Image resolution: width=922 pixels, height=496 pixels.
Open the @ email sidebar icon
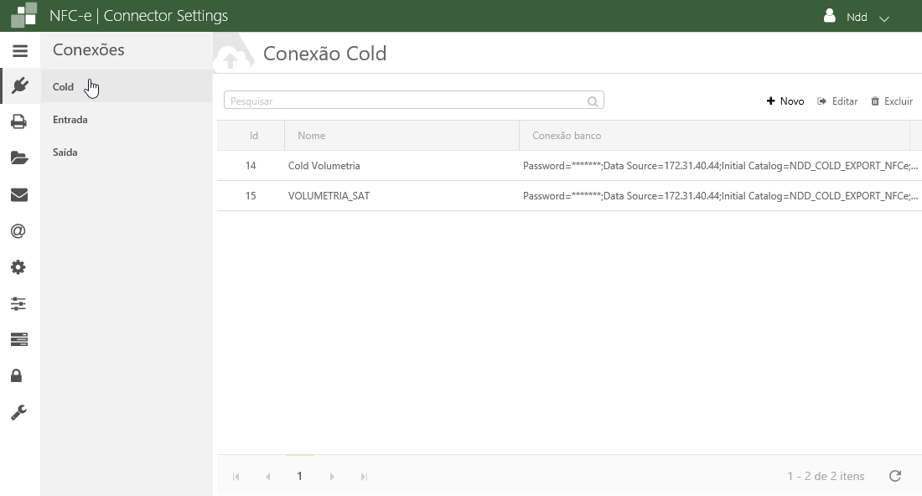pos(18,231)
